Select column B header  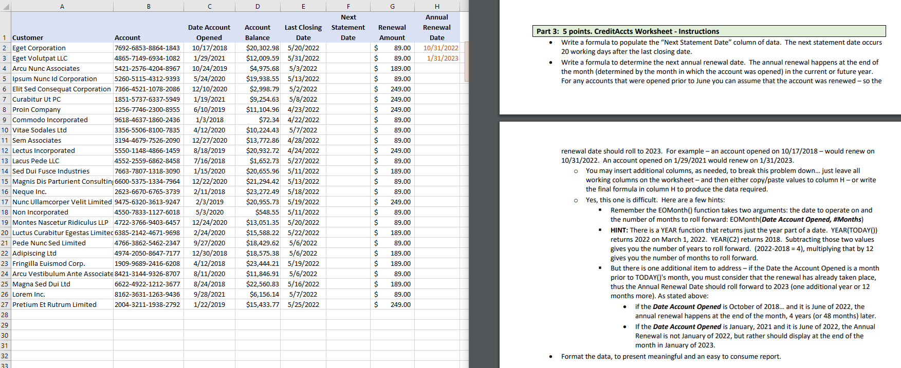(149, 6)
